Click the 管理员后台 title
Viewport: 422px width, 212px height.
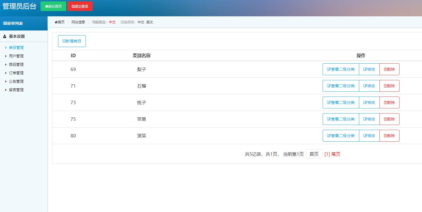click(19, 6)
